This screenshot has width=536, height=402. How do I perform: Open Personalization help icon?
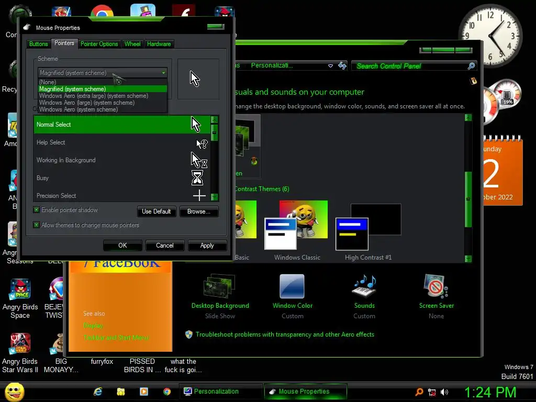click(x=473, y=81)
